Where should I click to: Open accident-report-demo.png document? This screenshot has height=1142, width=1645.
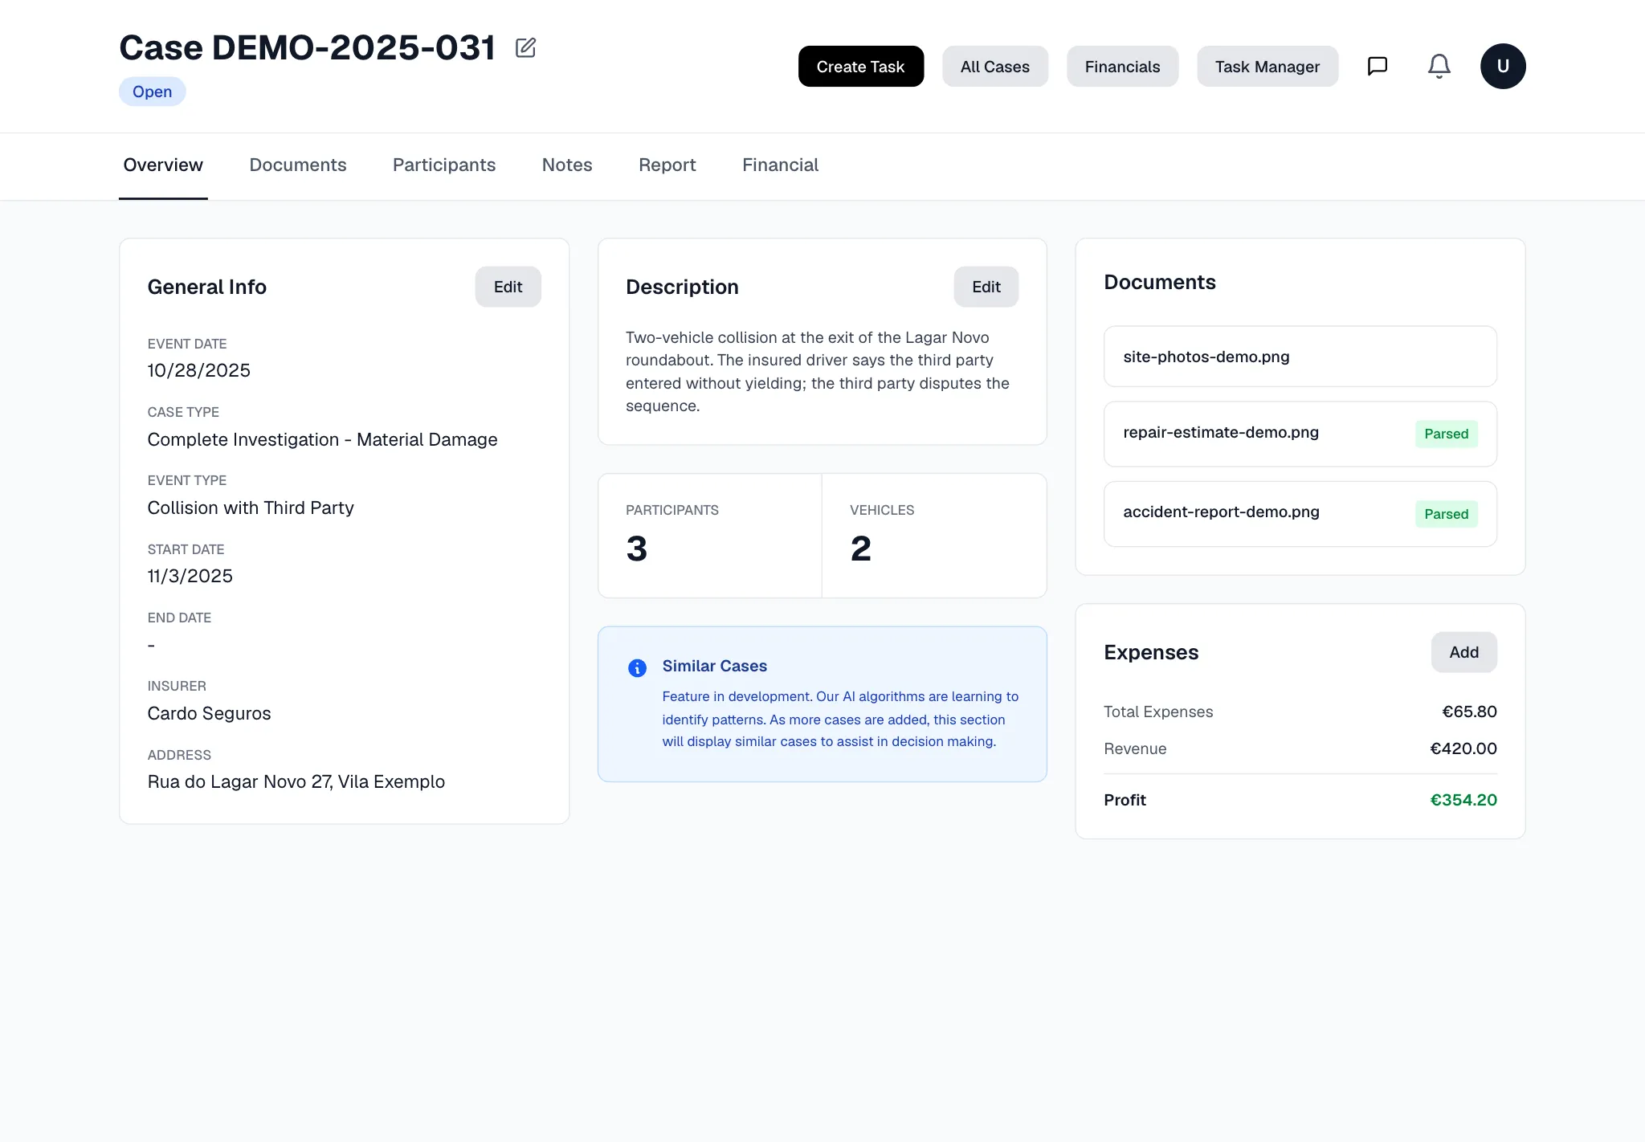(x=1300, y=514)
